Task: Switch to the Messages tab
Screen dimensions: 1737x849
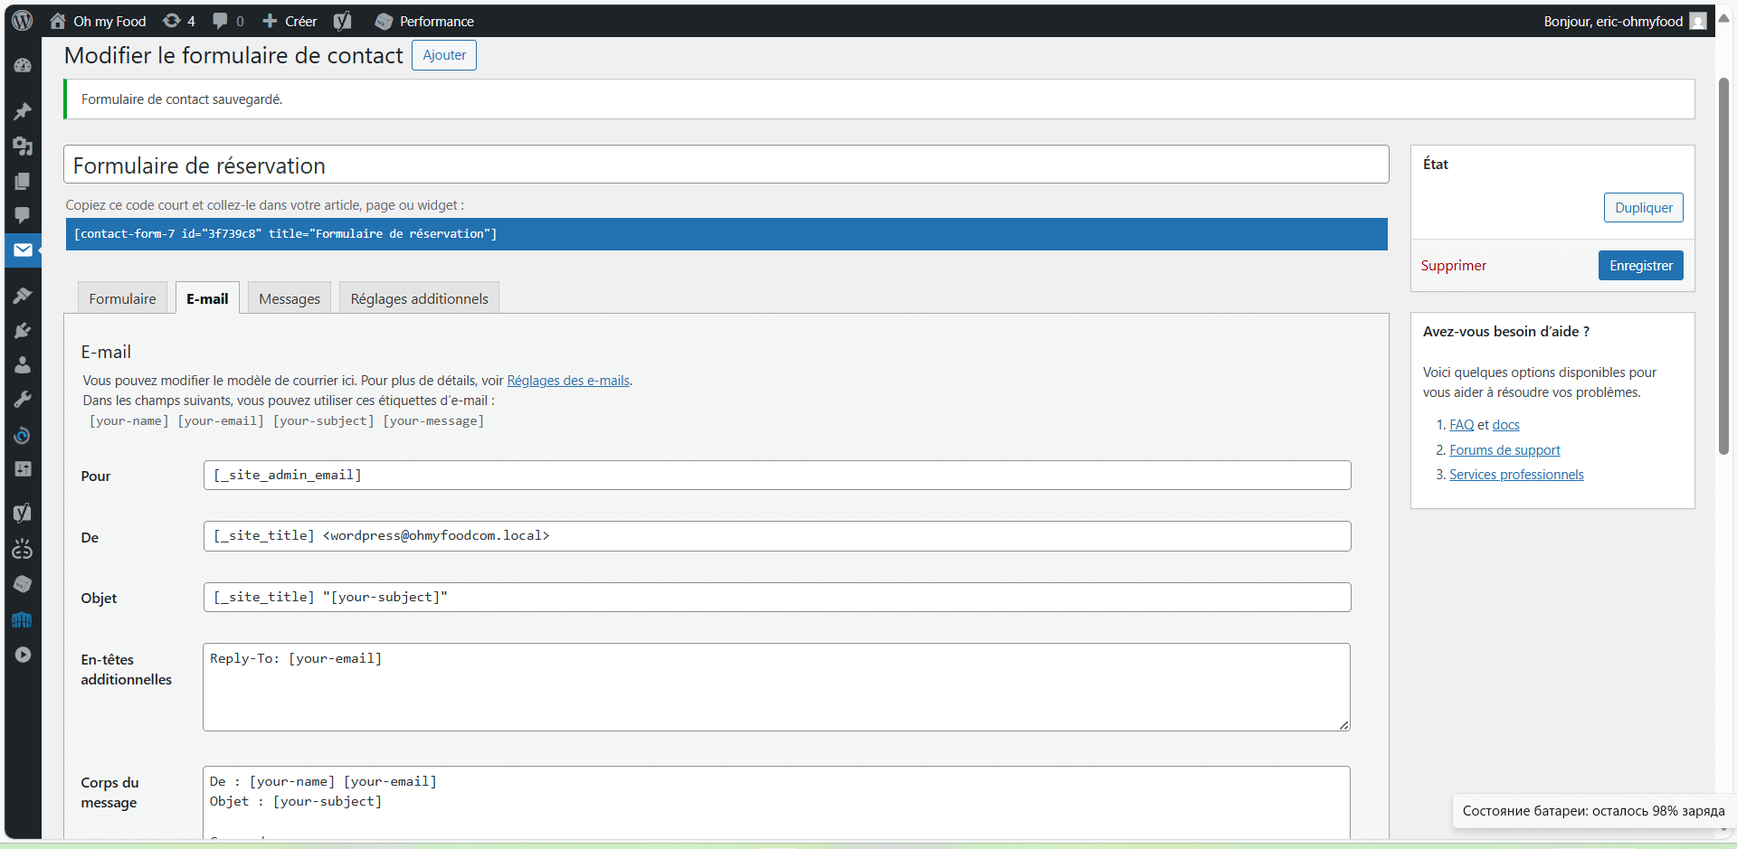Action: (289, 298)
